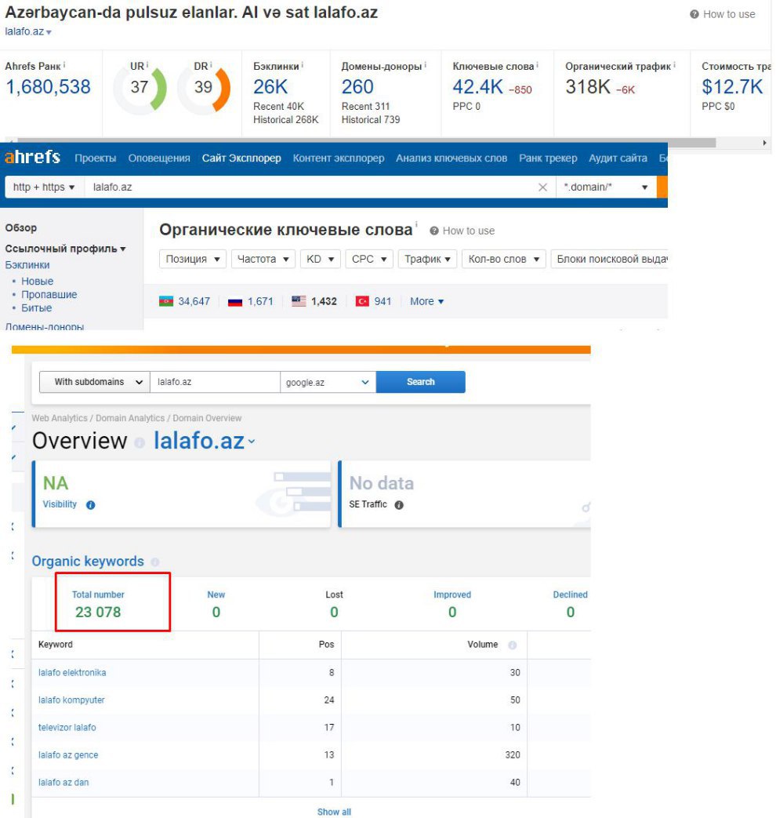Expand the lalafo.az Overview domain chevron
This screenshot has width=776, height=818.
tap(252, 442)
